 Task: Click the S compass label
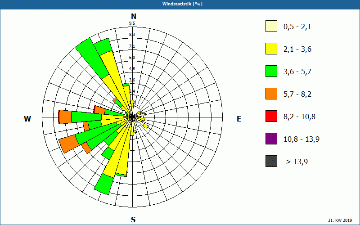pos(133,220)
